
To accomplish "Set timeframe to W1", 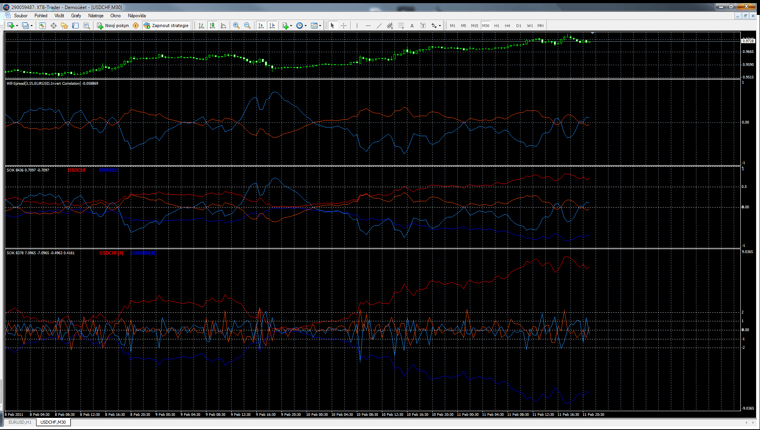I will 530,26.
